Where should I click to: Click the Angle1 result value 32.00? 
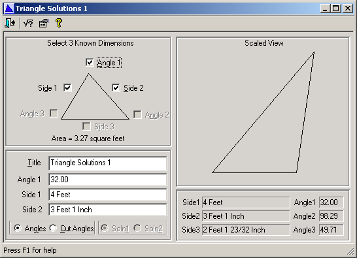point(331,202)
